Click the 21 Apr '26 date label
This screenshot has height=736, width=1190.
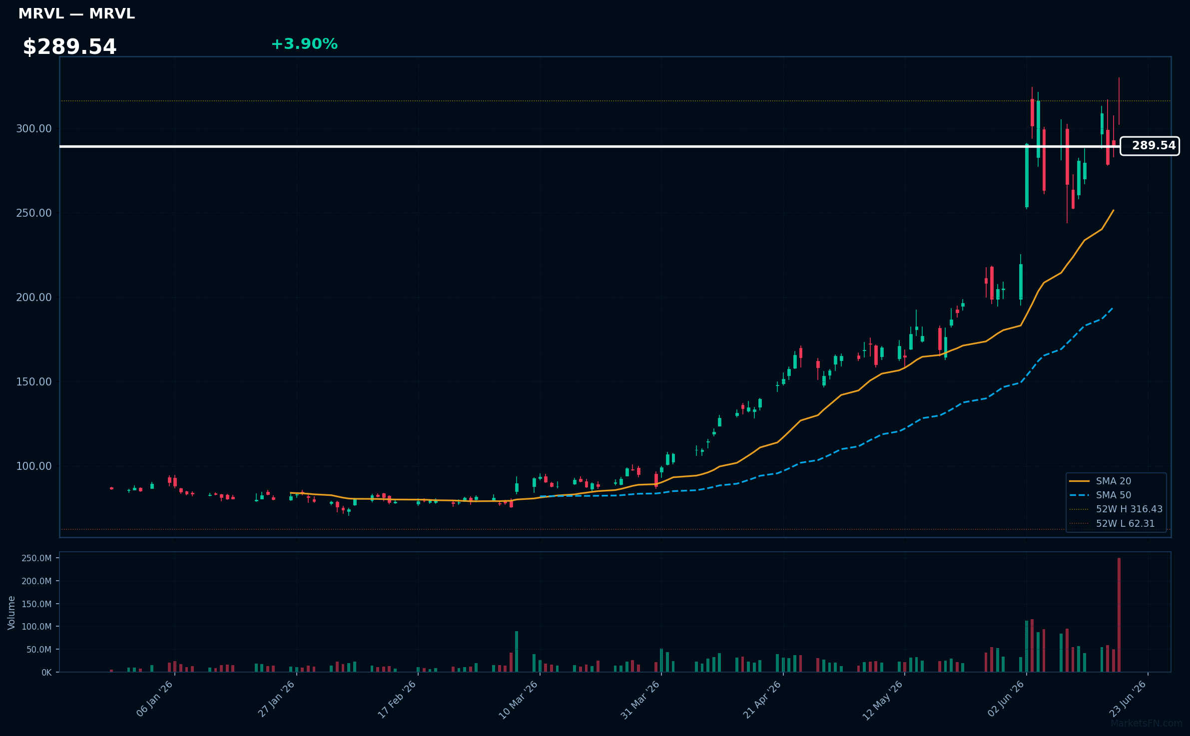coord(762,700)
